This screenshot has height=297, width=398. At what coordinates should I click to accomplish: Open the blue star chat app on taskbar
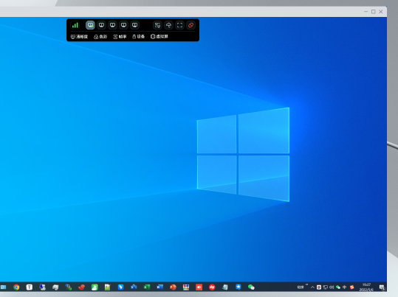tap(238, 287)
